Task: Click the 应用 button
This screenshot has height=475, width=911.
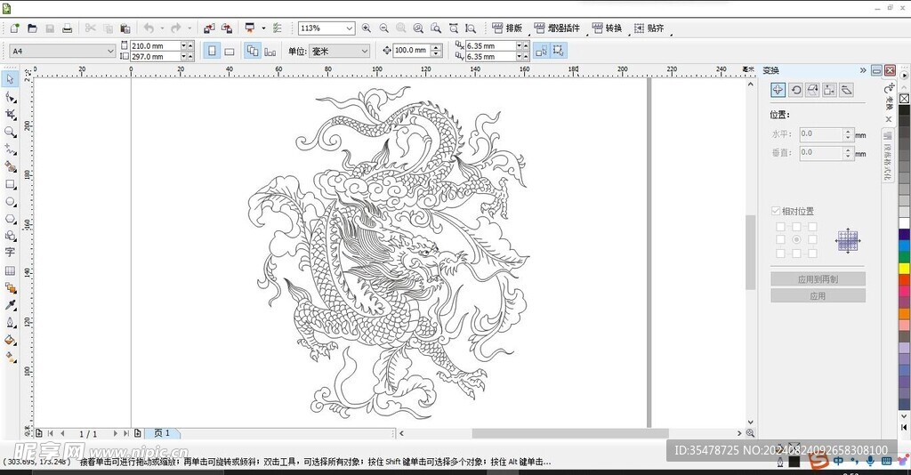Action: pyautogui.click(x=818, y=296)
